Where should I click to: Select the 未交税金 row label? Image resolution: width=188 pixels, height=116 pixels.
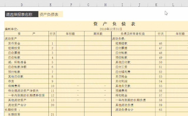[121, 76]
